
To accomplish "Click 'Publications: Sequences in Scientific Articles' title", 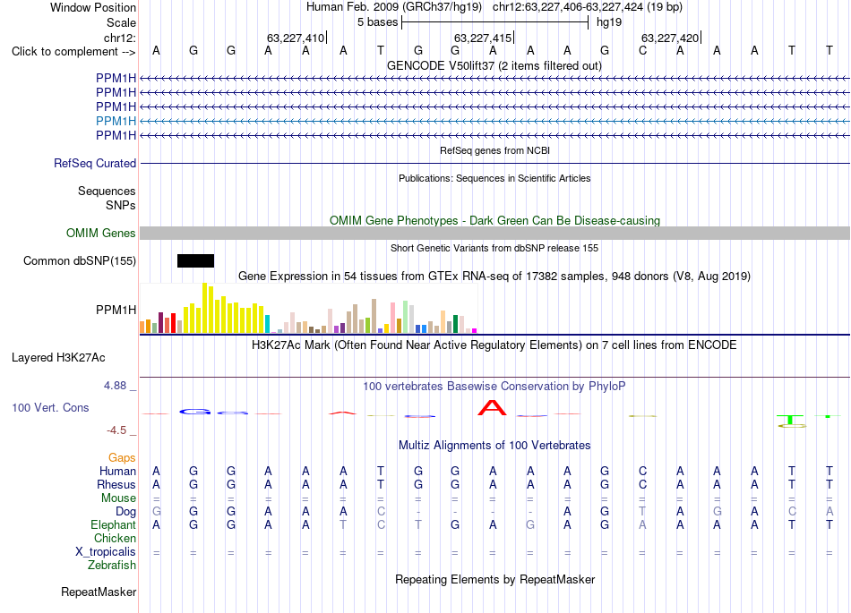I will point(494,178).
